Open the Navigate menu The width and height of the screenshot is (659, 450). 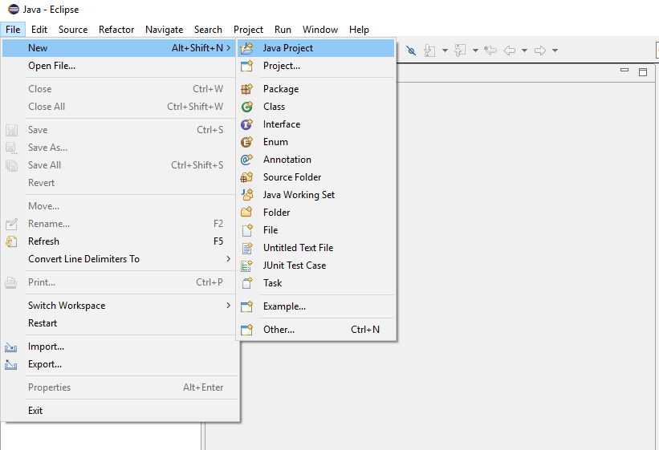[164, 30]
